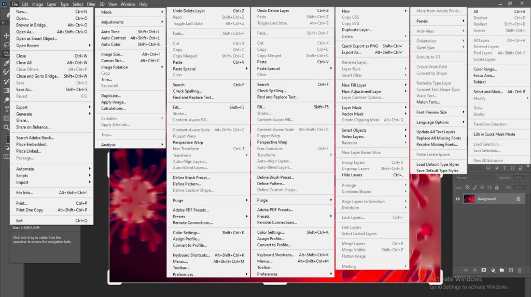Viewport: 531px width, 297px height.
Task: Reset default foreground and background colors
Action: [x=7, y=148]
